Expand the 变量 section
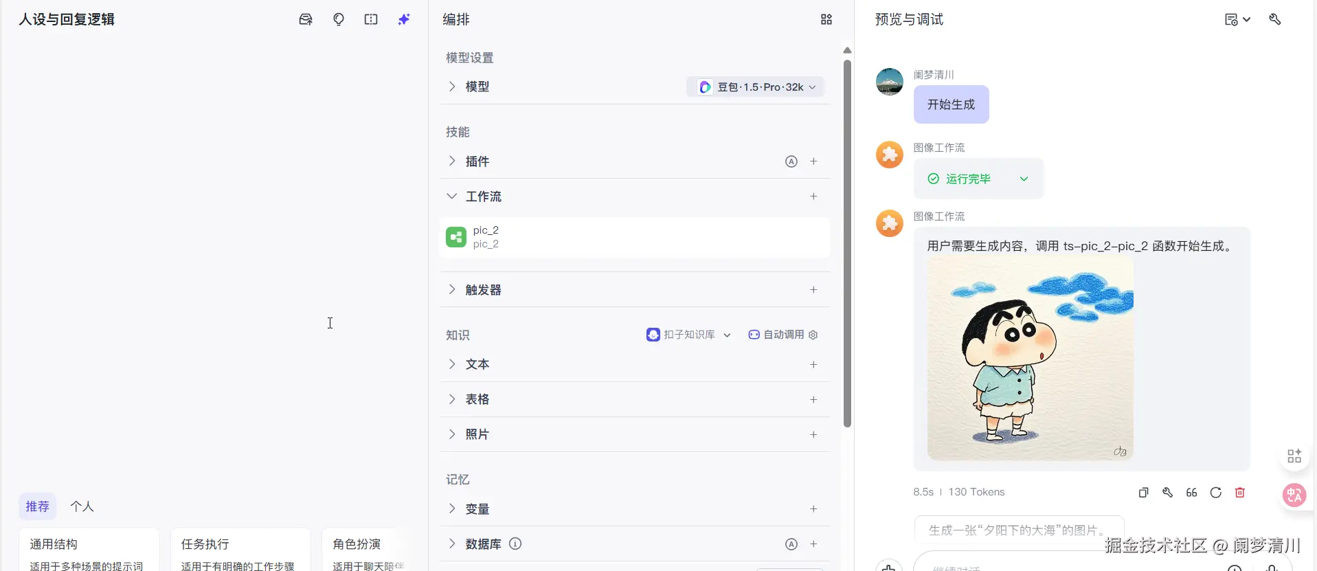 (451, 508)
